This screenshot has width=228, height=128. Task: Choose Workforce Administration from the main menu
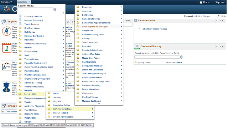click(36, 43)
